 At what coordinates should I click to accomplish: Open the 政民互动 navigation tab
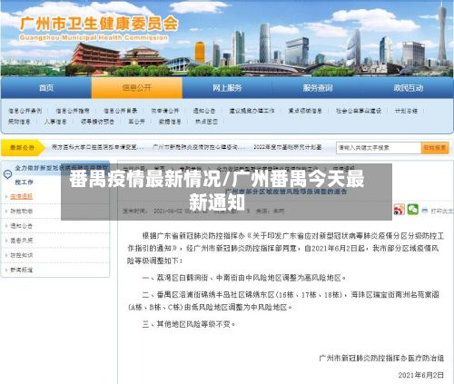[408, 88]
